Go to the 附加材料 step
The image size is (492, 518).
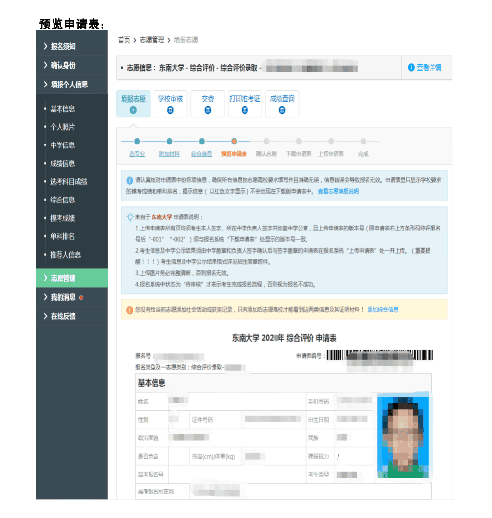[169, 154]
